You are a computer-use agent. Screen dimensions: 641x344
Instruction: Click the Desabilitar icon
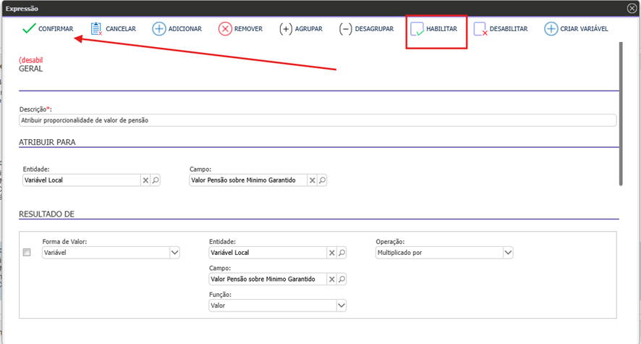480,29
